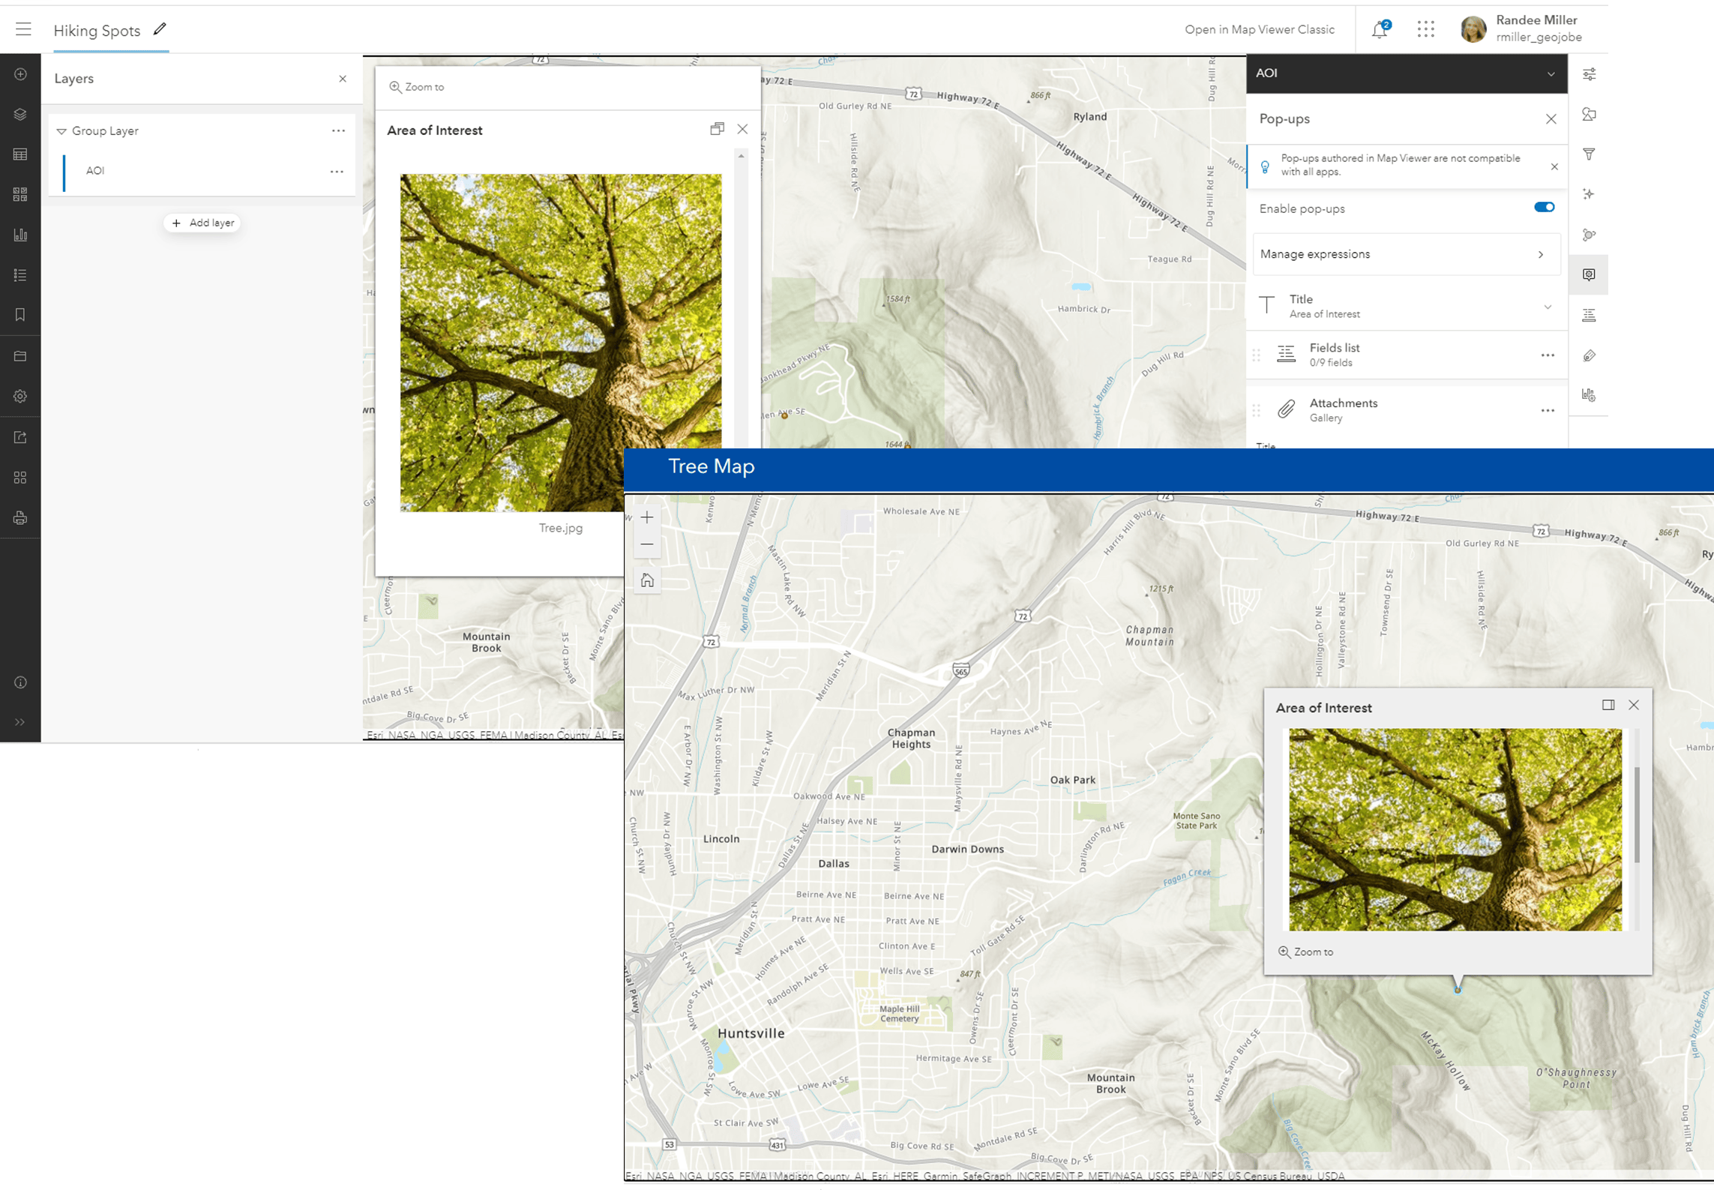The height and width of the screenshot is (1190, 1714).
Task: Collapse the Group Layer triangle
Action: point(61,131)
